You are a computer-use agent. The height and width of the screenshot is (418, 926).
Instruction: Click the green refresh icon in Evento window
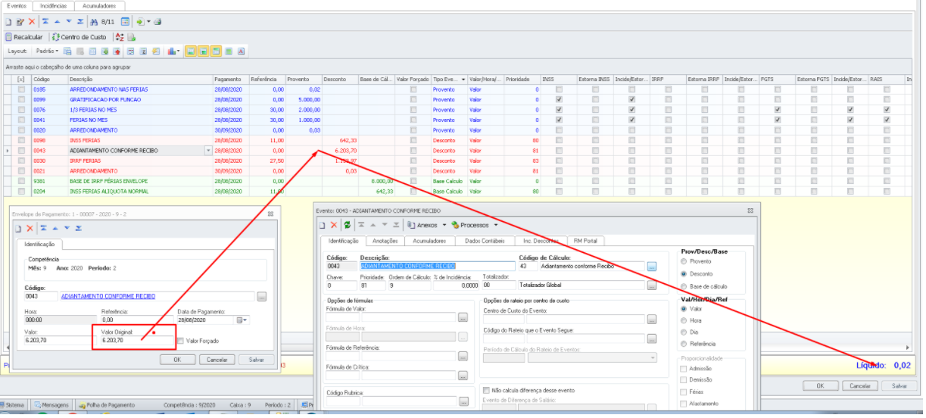click(x=348, y=225)
